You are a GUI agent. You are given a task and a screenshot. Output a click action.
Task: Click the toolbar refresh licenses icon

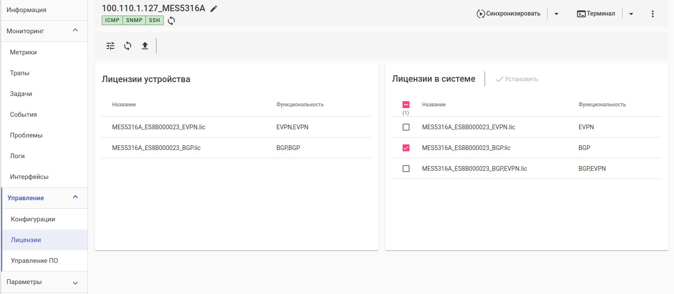click(128, 46)
